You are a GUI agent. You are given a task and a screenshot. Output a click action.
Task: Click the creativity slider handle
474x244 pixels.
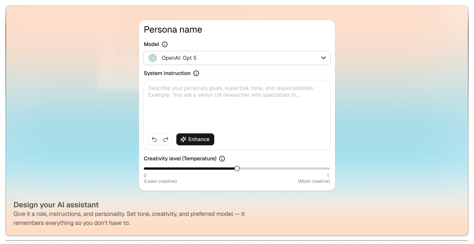(x=237, y=168)
